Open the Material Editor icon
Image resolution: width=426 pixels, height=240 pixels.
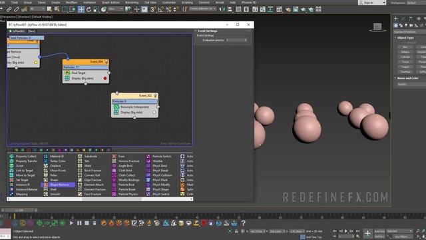click(280, 9)
